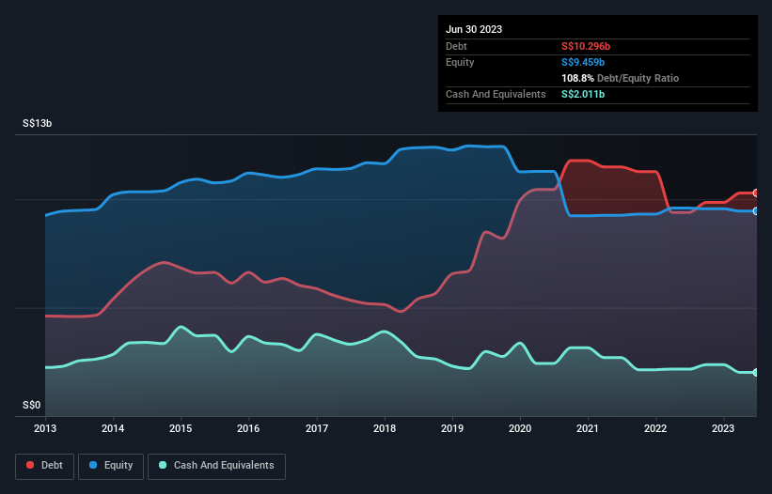This screenshot has height=494, width=772.
Task: Click the 108.8% Debt/Equity Ratio text
Action: (x=620, y=78)
